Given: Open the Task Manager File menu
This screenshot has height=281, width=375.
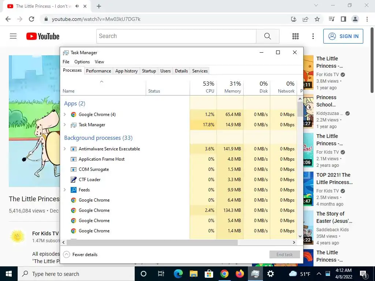Looking at the screenshot, I should [66, 62].
